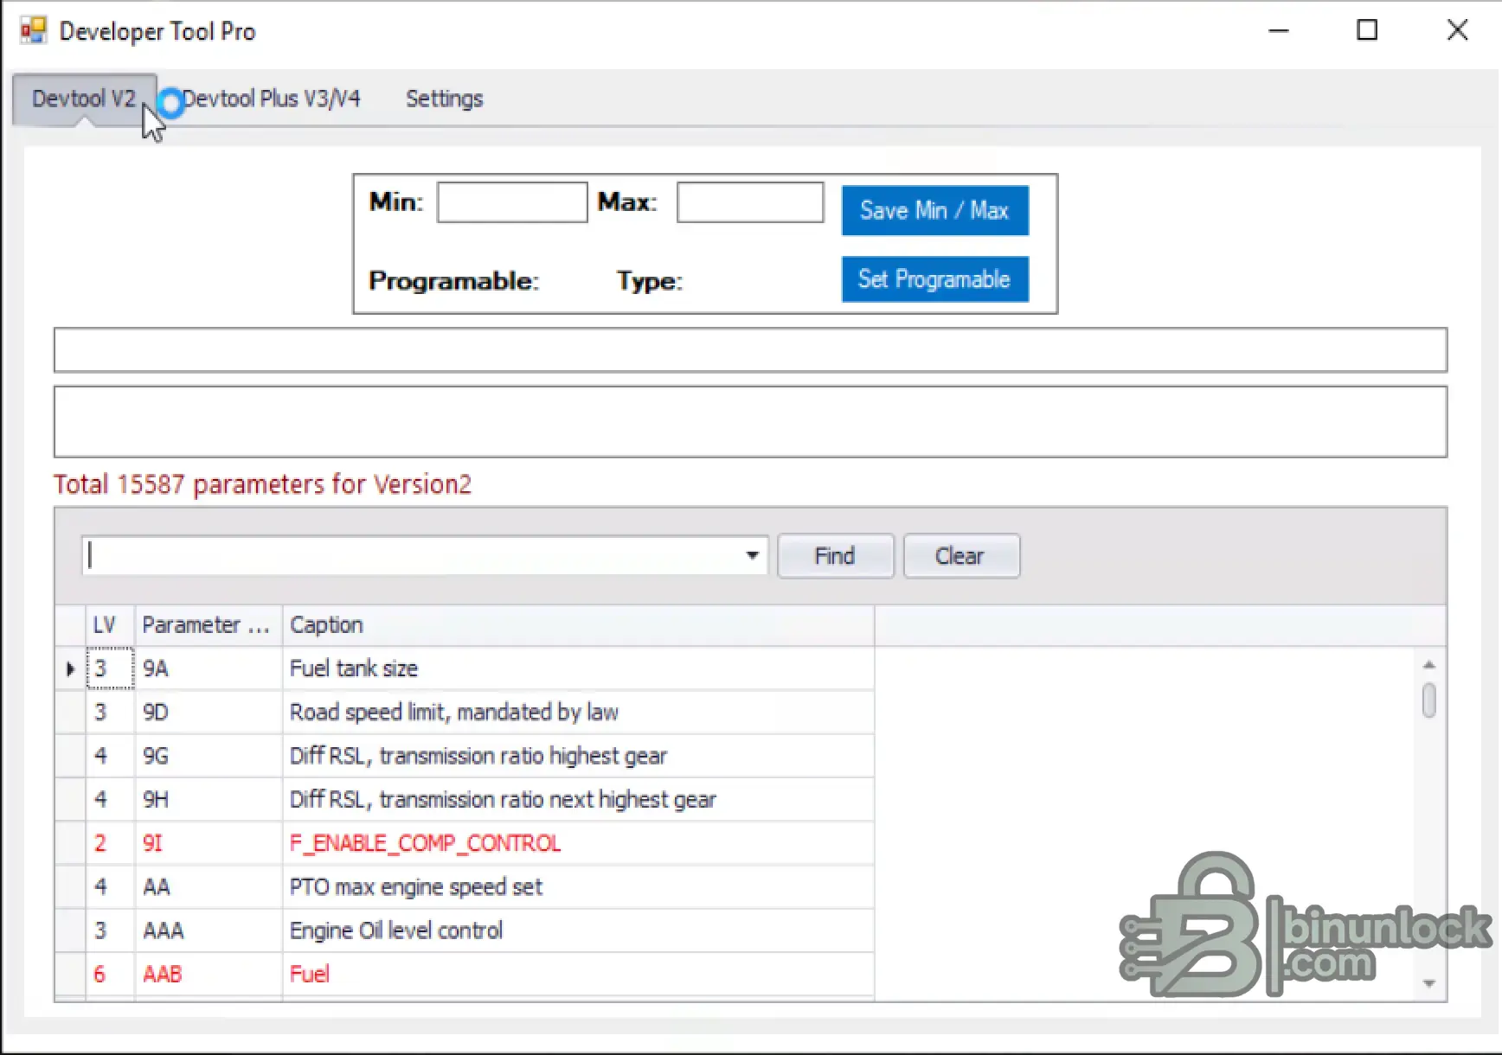Image resolution: width=1502 pixels, height=1055 pixels.
Task: Sort by the Caption column header
Action: (578, 625)
